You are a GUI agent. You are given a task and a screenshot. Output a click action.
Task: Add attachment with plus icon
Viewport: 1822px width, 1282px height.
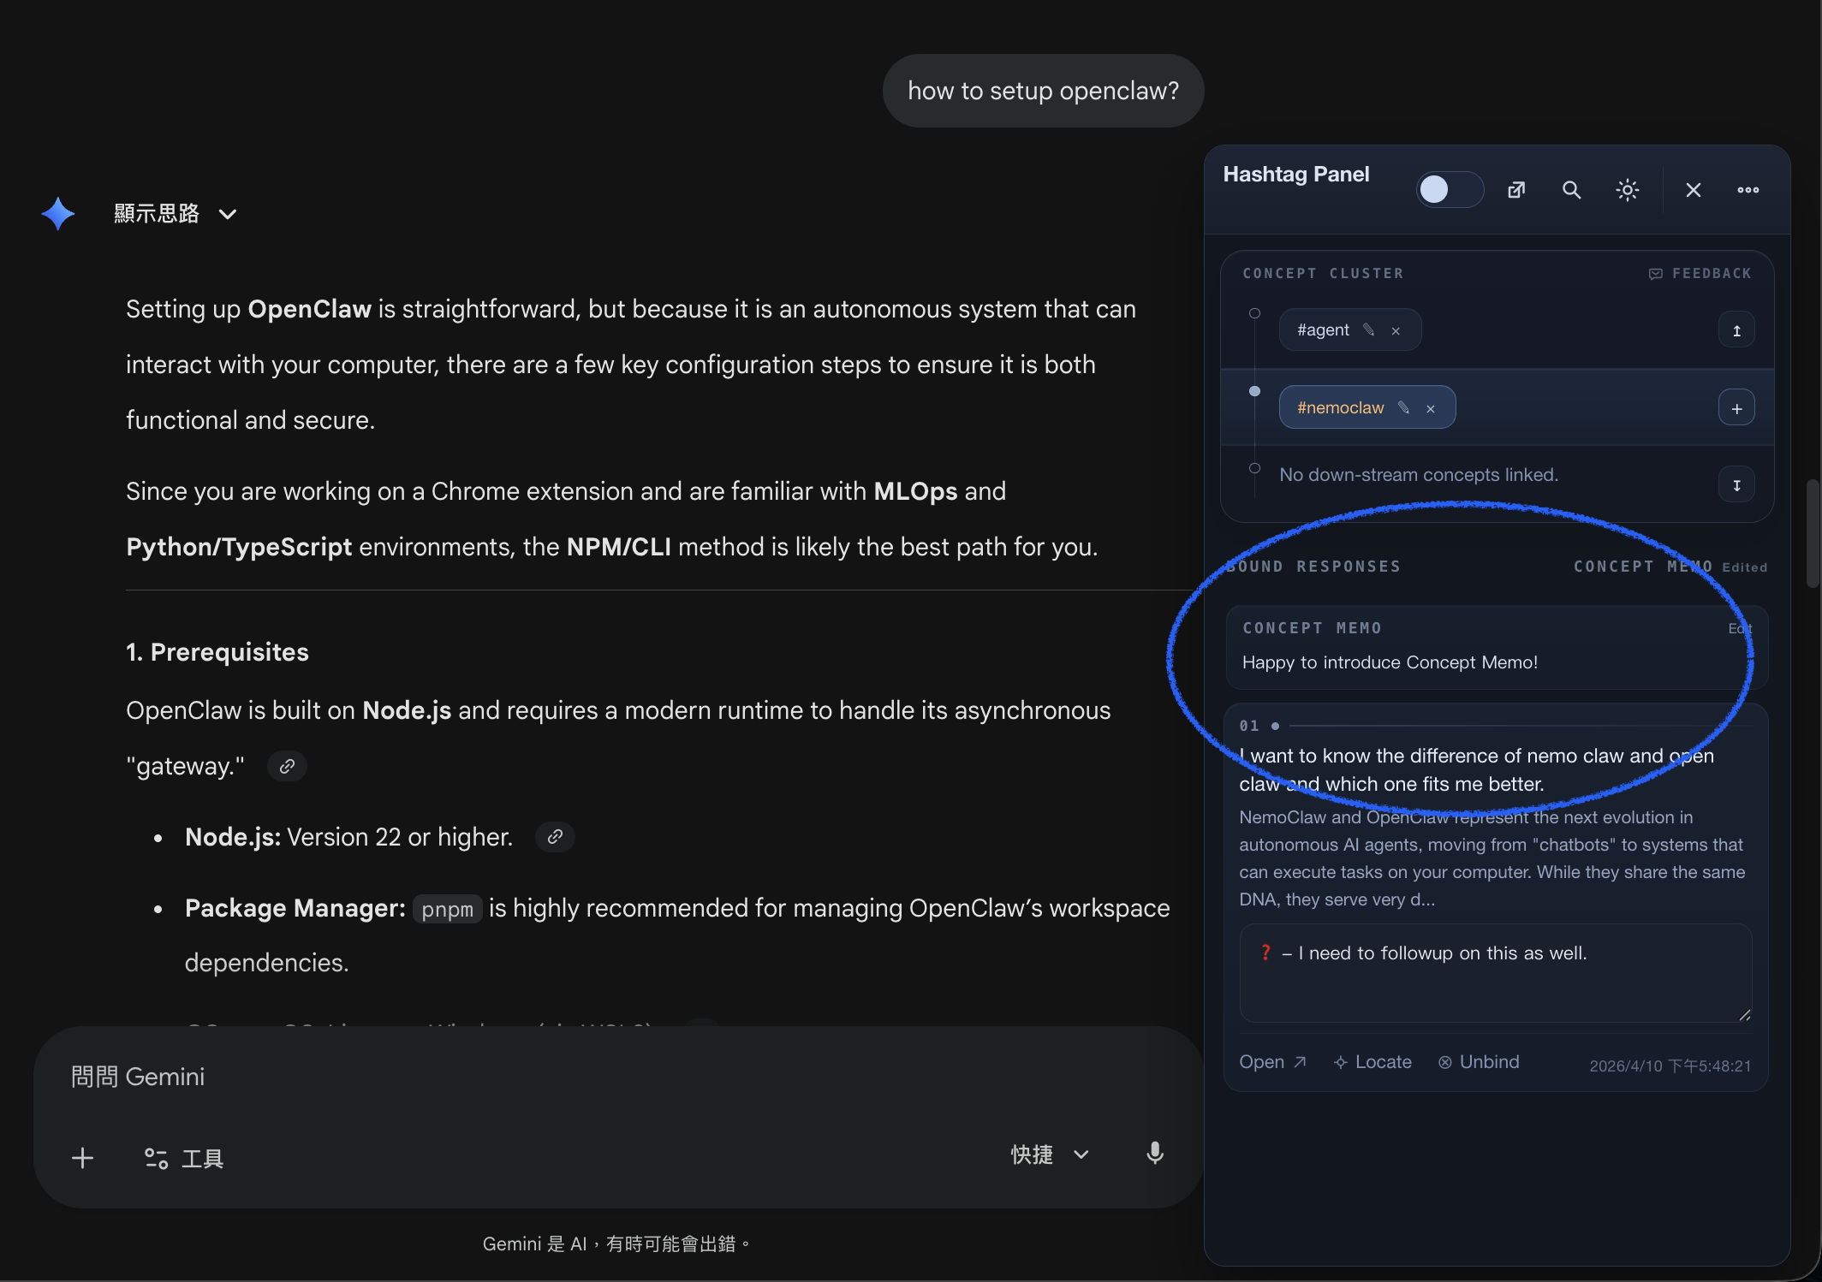pos(82,1158)
